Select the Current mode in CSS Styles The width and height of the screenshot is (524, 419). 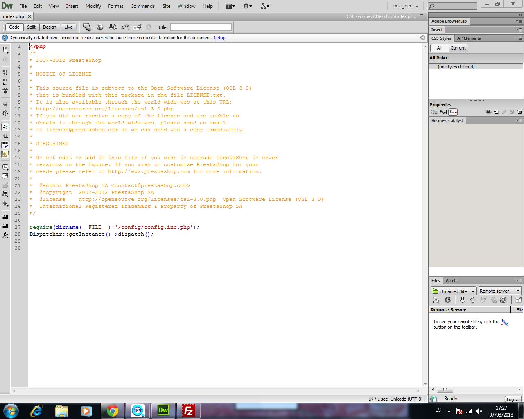pos(458,48)
